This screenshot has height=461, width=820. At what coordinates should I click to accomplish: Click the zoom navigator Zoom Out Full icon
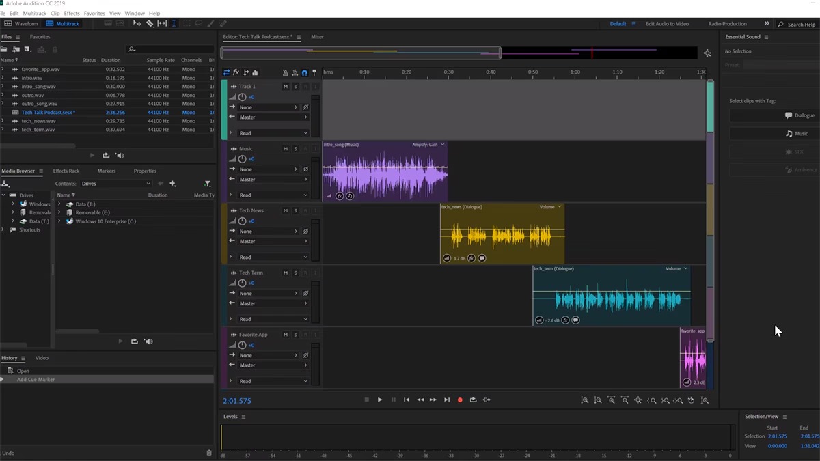[707, 53]
